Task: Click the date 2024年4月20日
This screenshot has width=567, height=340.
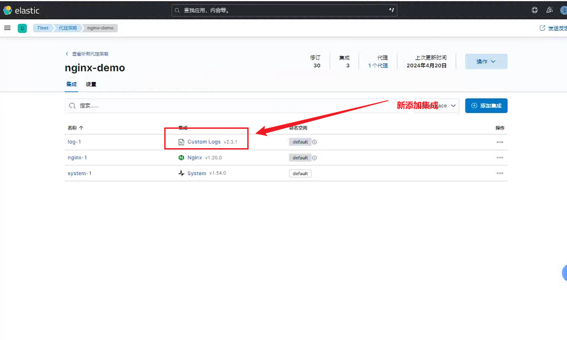Action: pos(427,66)
